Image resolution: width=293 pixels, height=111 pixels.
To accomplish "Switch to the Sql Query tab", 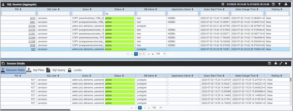I will (56, 70).
